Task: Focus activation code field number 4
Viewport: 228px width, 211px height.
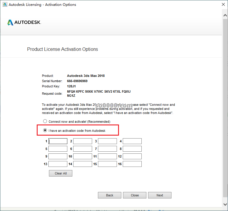Action: click(132, 141)
